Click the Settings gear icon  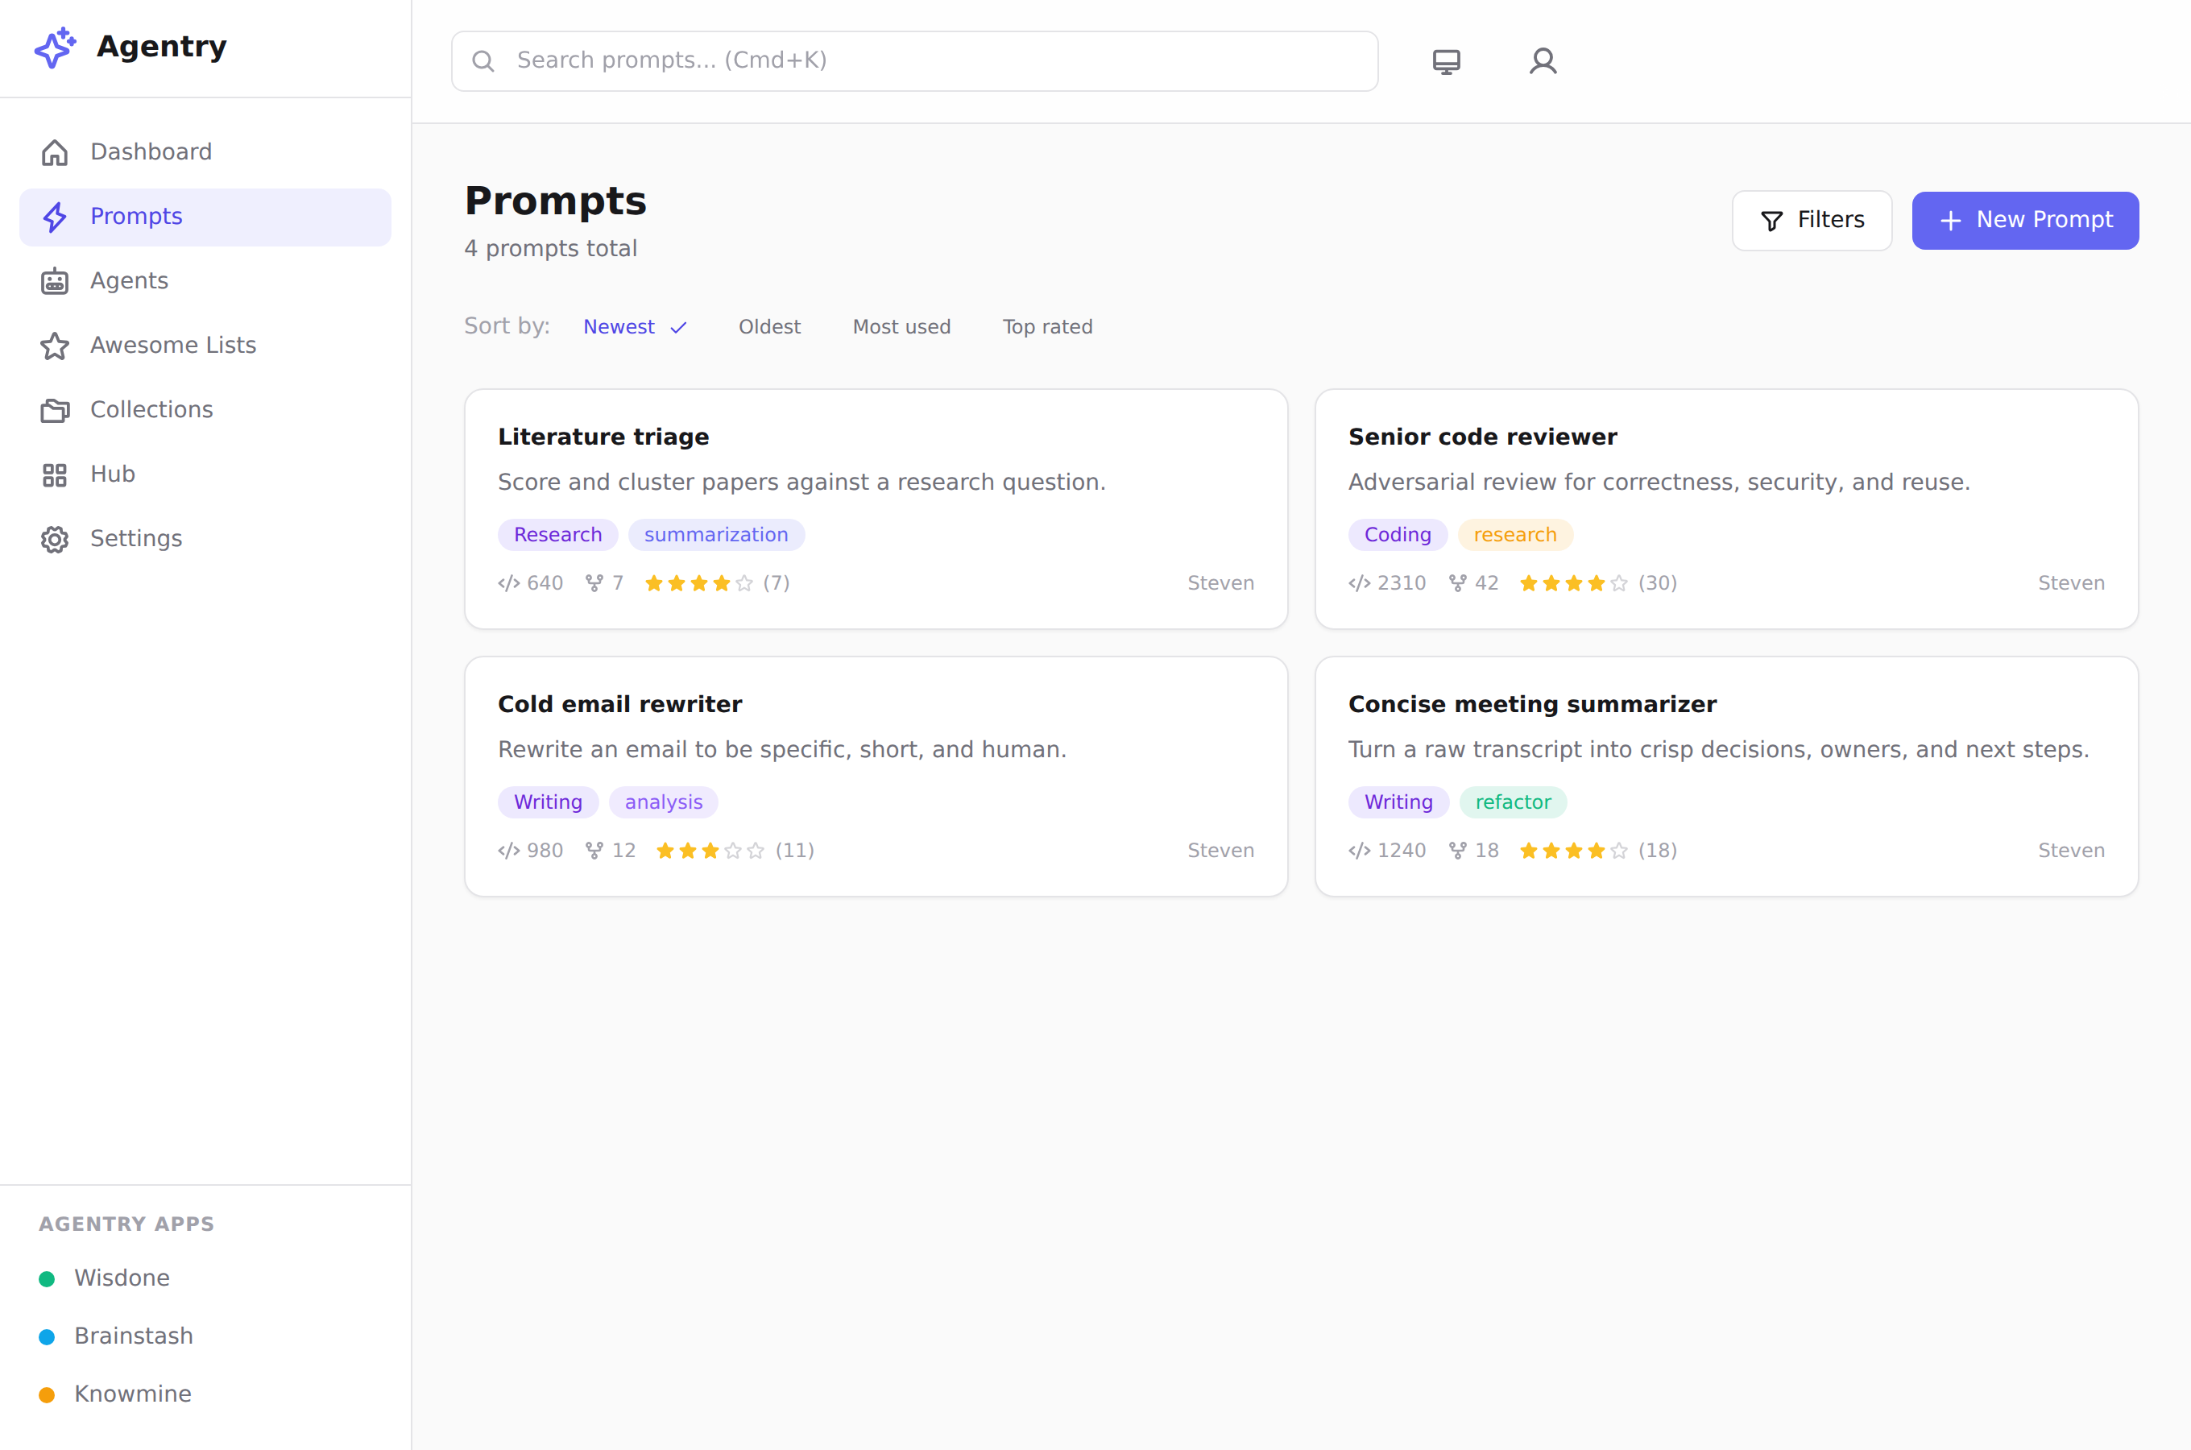coord(55,539)
